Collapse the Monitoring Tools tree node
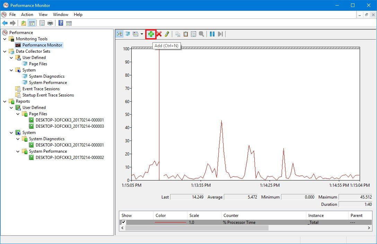377x244 pixels. coord(5,39)
